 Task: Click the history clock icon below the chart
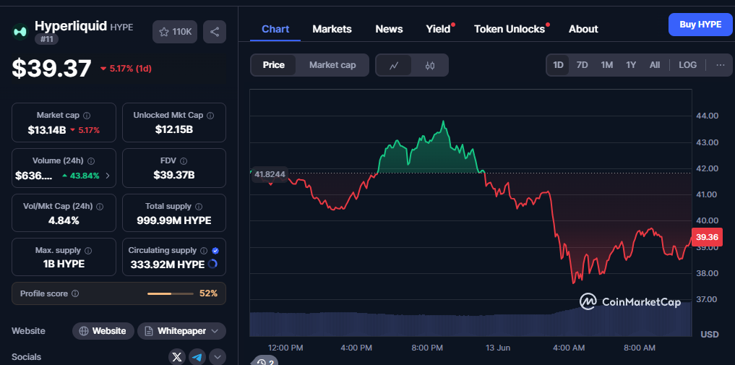pos(262,361)
